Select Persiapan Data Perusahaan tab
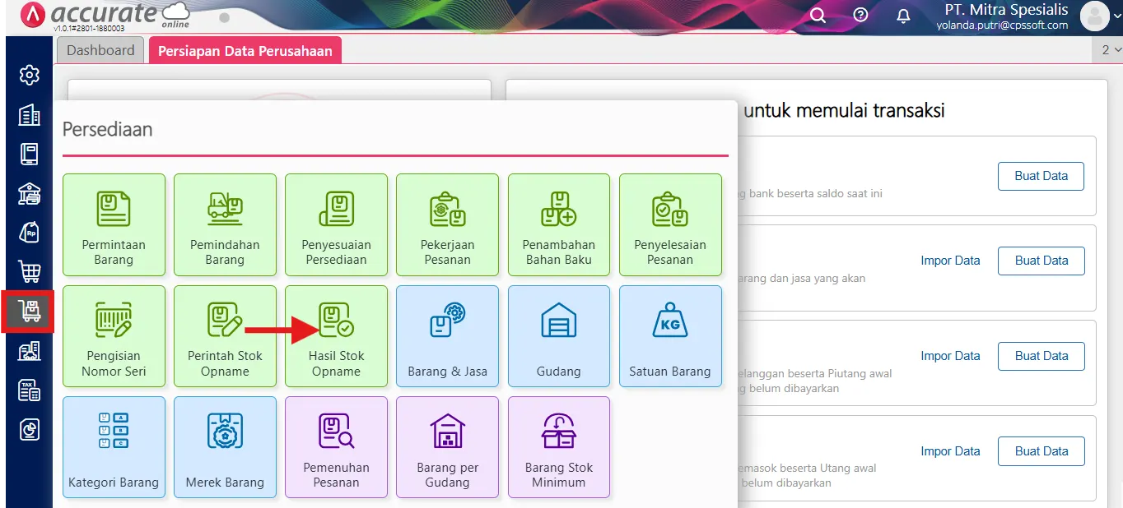The width and height of the screenshot is (1123, 508). pos(245,50)
